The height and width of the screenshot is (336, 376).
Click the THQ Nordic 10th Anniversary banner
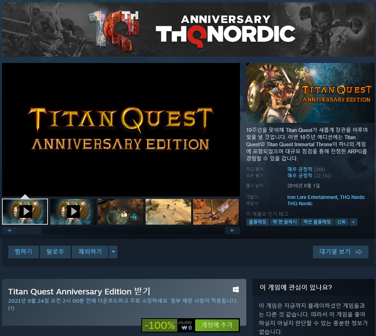pyautogui.click(x=188, y=29)
